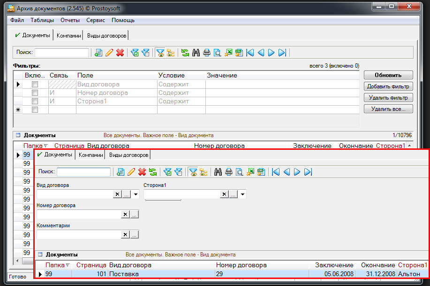430x286 pixels.
Task: Toggle the Сторона1 filter row checkbox
Action: (34, 101)
